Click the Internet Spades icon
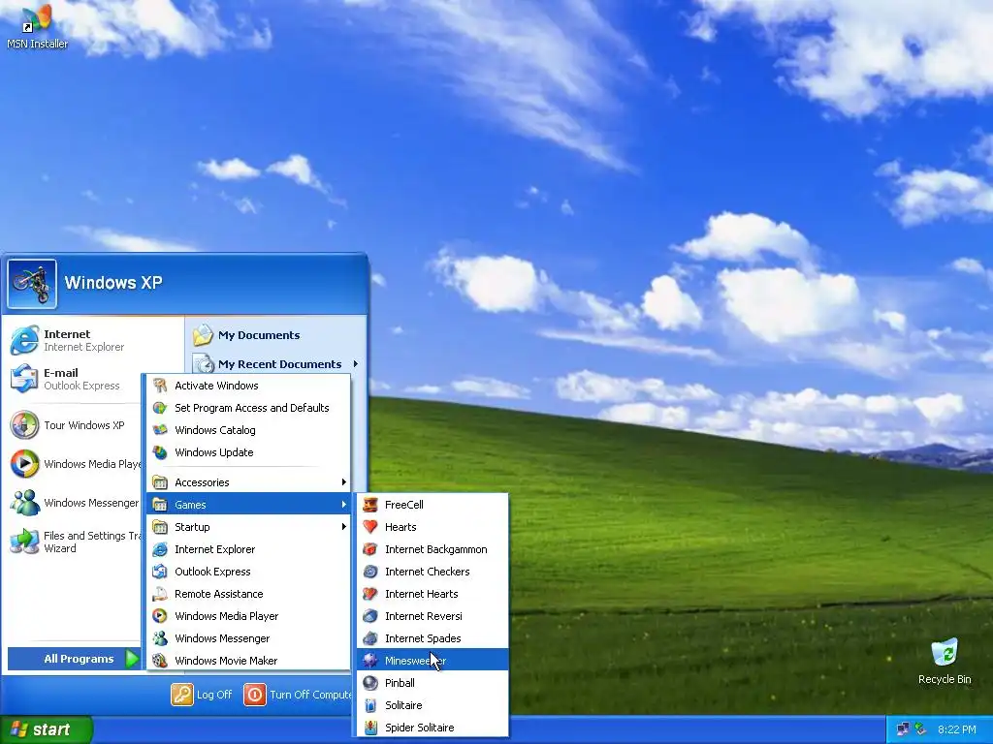Screen dimensions: 993x744 click(x=370, y=638)
